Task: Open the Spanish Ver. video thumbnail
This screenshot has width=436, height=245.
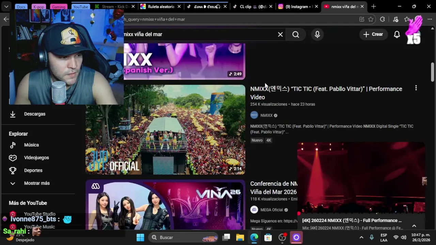Action: [184, 61]
